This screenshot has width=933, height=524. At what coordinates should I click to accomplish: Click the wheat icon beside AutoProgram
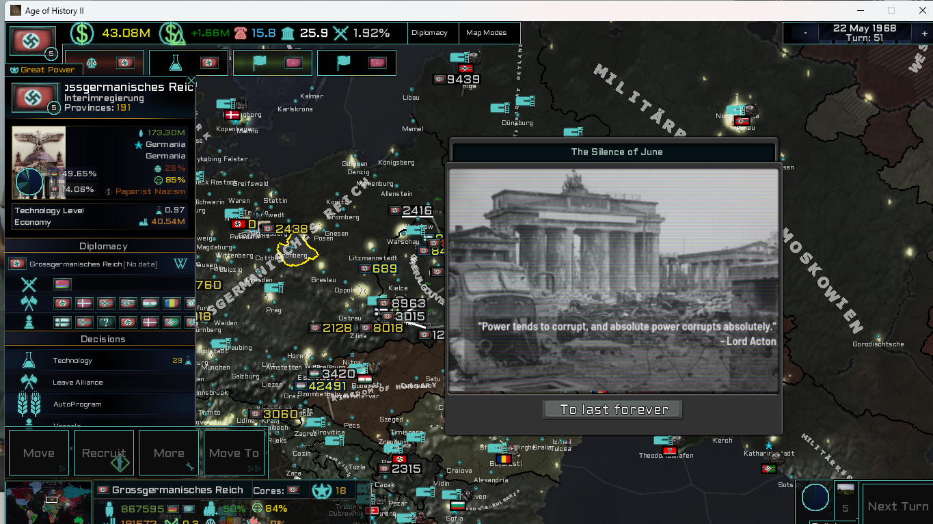28,404
